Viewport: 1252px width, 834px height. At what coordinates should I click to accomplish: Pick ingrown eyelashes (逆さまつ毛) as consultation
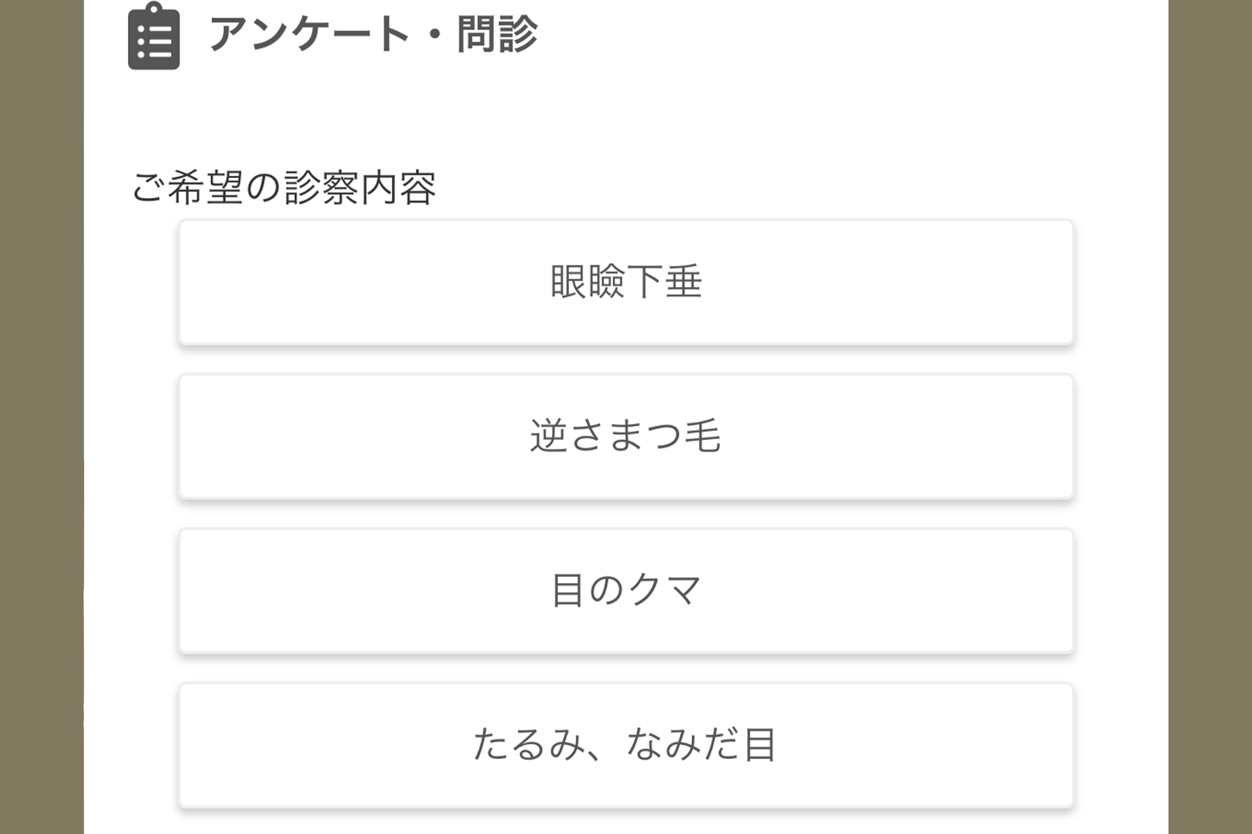tap(626, 436)
